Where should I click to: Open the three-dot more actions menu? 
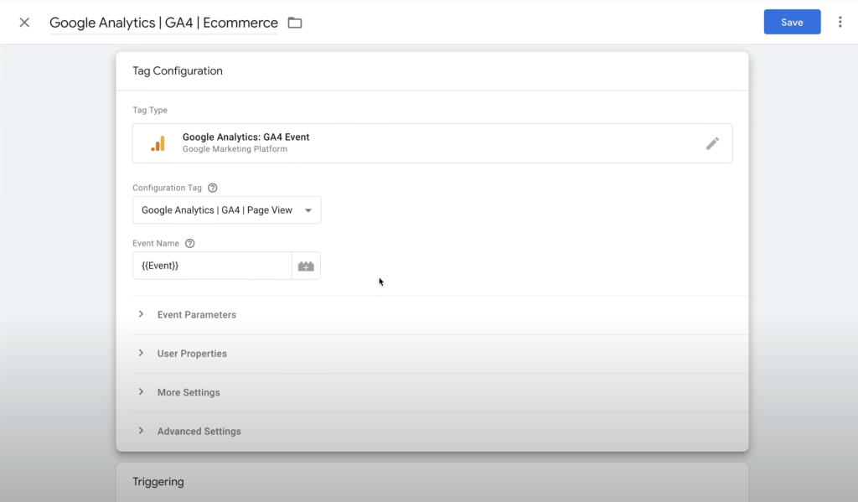pyautogui.click(x=840, y=23)
